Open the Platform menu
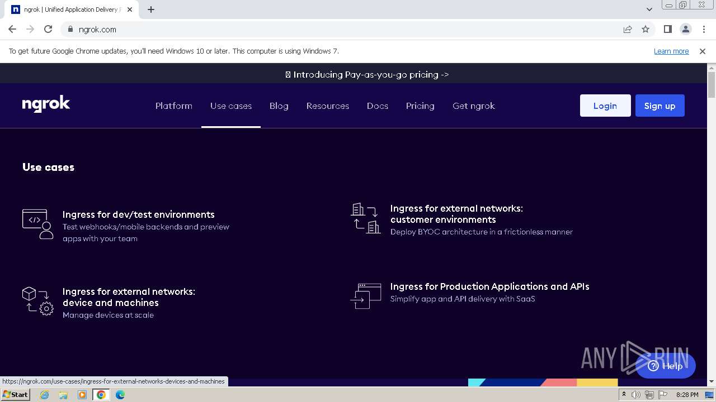The image size is (716, 402). [x=174, y=106]
